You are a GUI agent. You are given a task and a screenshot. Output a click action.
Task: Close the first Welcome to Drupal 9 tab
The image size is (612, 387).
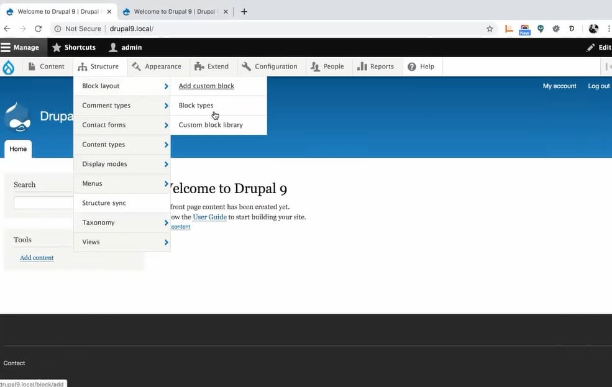[109, 12]
